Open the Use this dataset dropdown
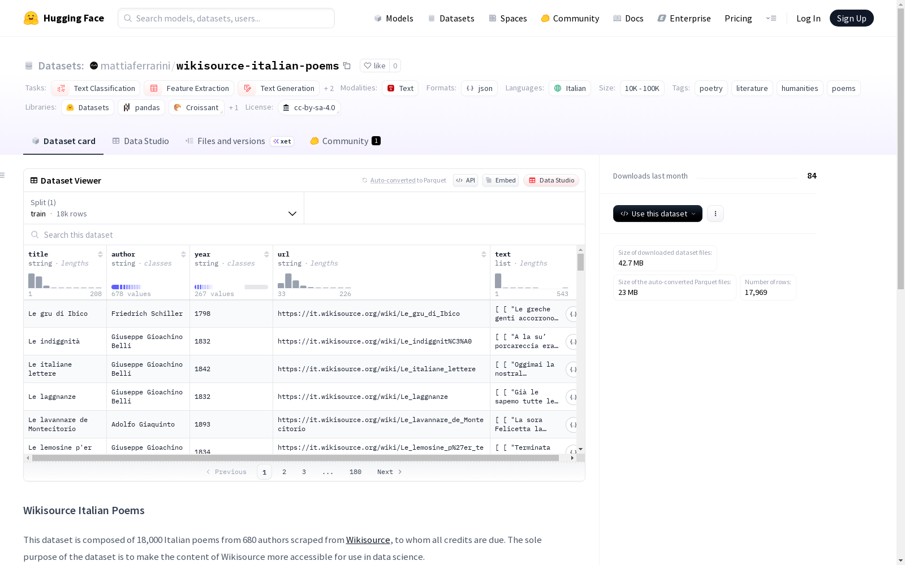The image size is (905, 565). point(658,214)
